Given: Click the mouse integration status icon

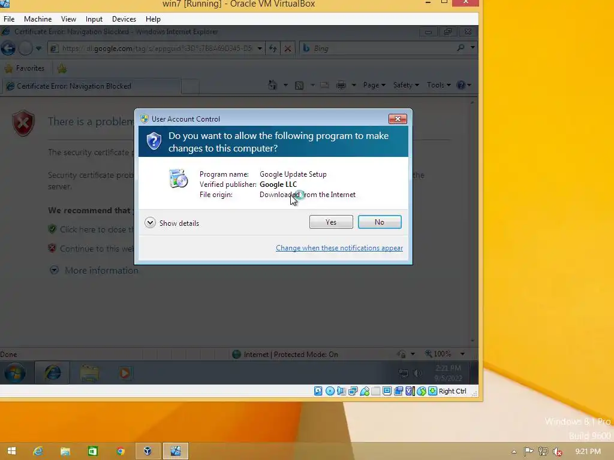Looking at the screenshot, I should (421, 391).
